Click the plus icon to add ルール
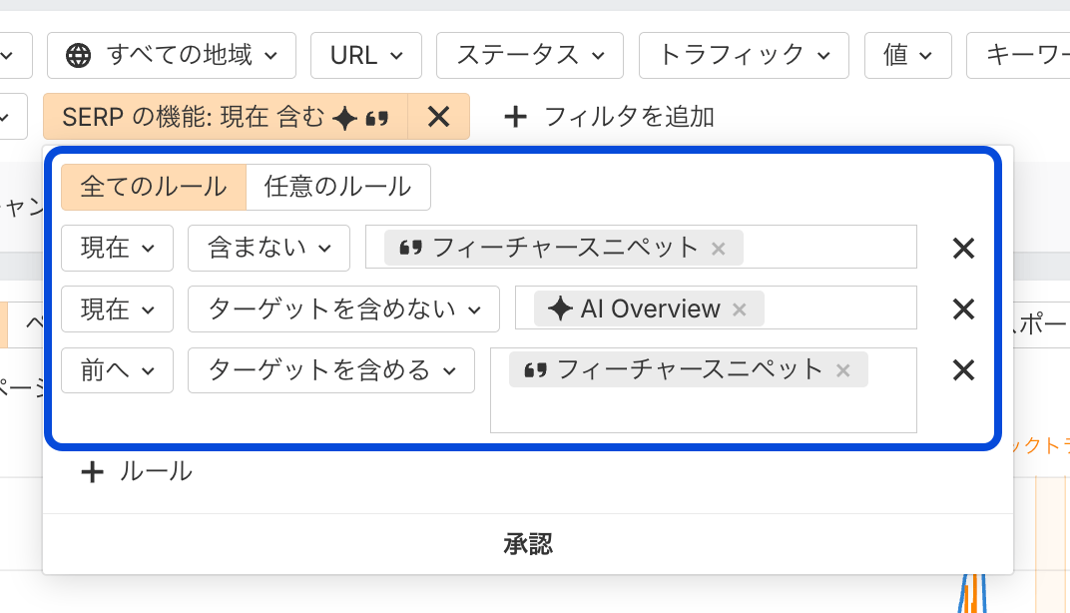The image size is (1070, 613). tap(92, 471)
